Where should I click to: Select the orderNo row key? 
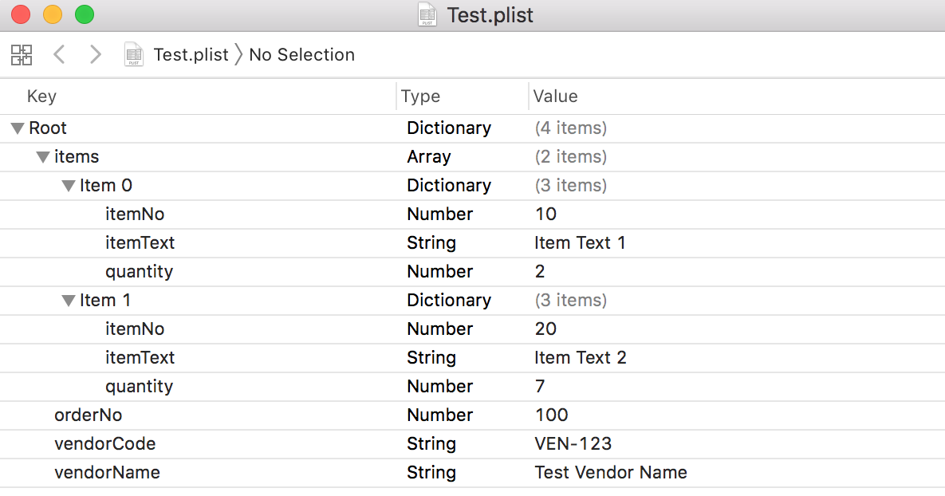(x=88, y=415)
